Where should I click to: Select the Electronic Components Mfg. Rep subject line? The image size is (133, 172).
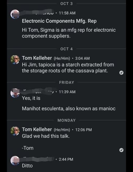(x=59, y=21)
